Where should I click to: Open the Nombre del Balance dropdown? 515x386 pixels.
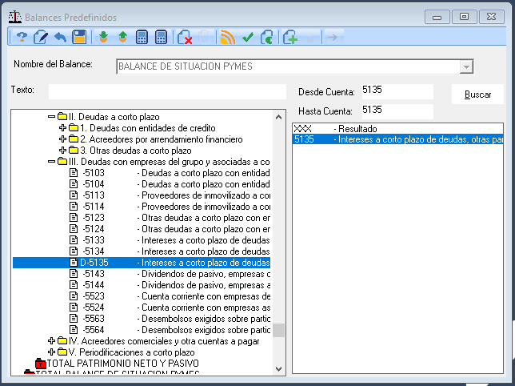[466, 66]
